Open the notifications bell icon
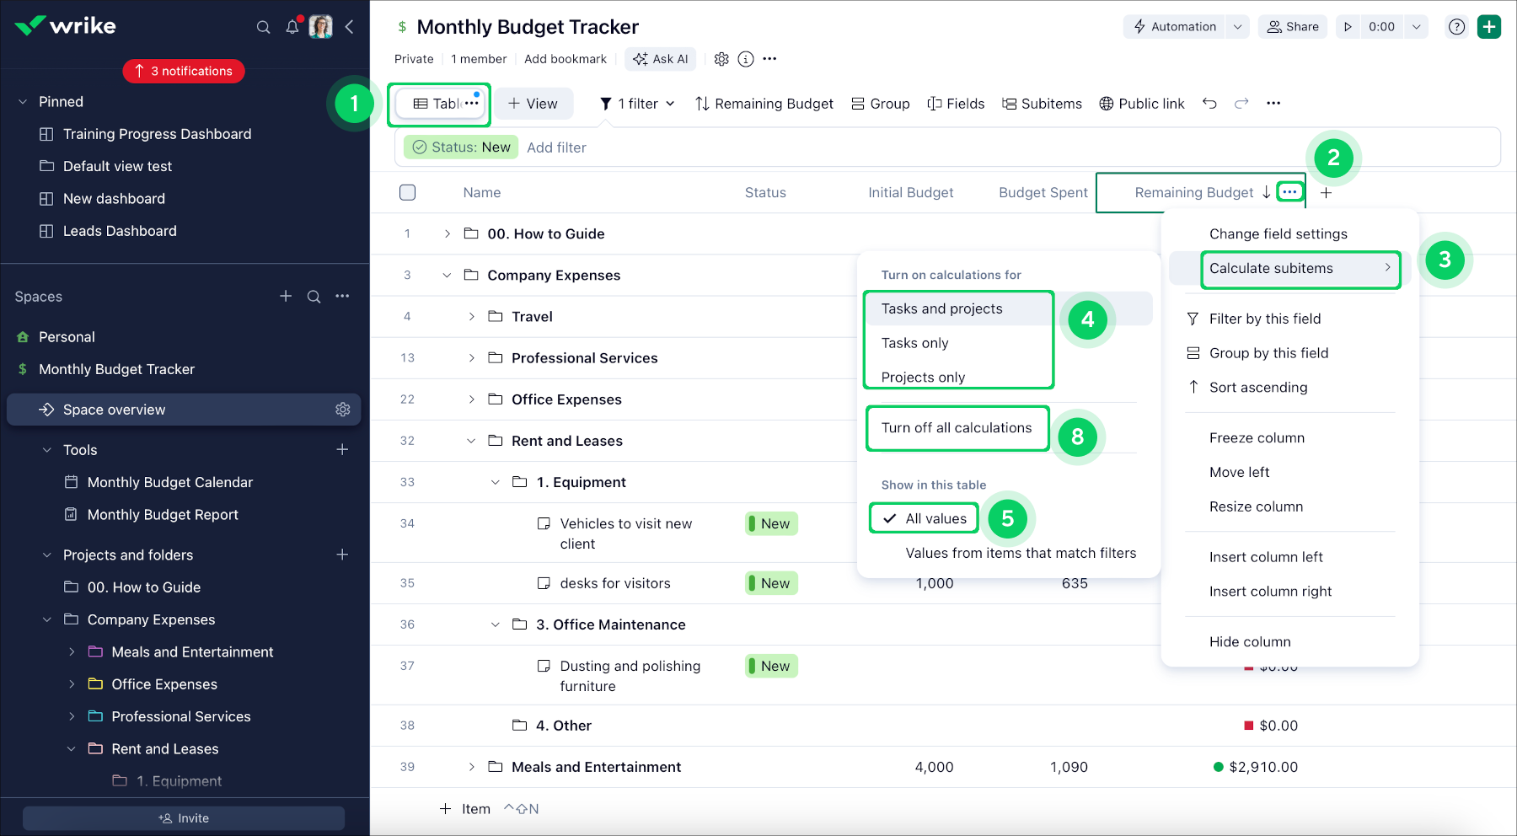The image size is (1517, 836). click(292, 27)
